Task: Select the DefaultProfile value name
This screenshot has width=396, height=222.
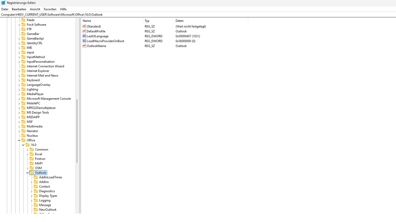Action: 96,31
